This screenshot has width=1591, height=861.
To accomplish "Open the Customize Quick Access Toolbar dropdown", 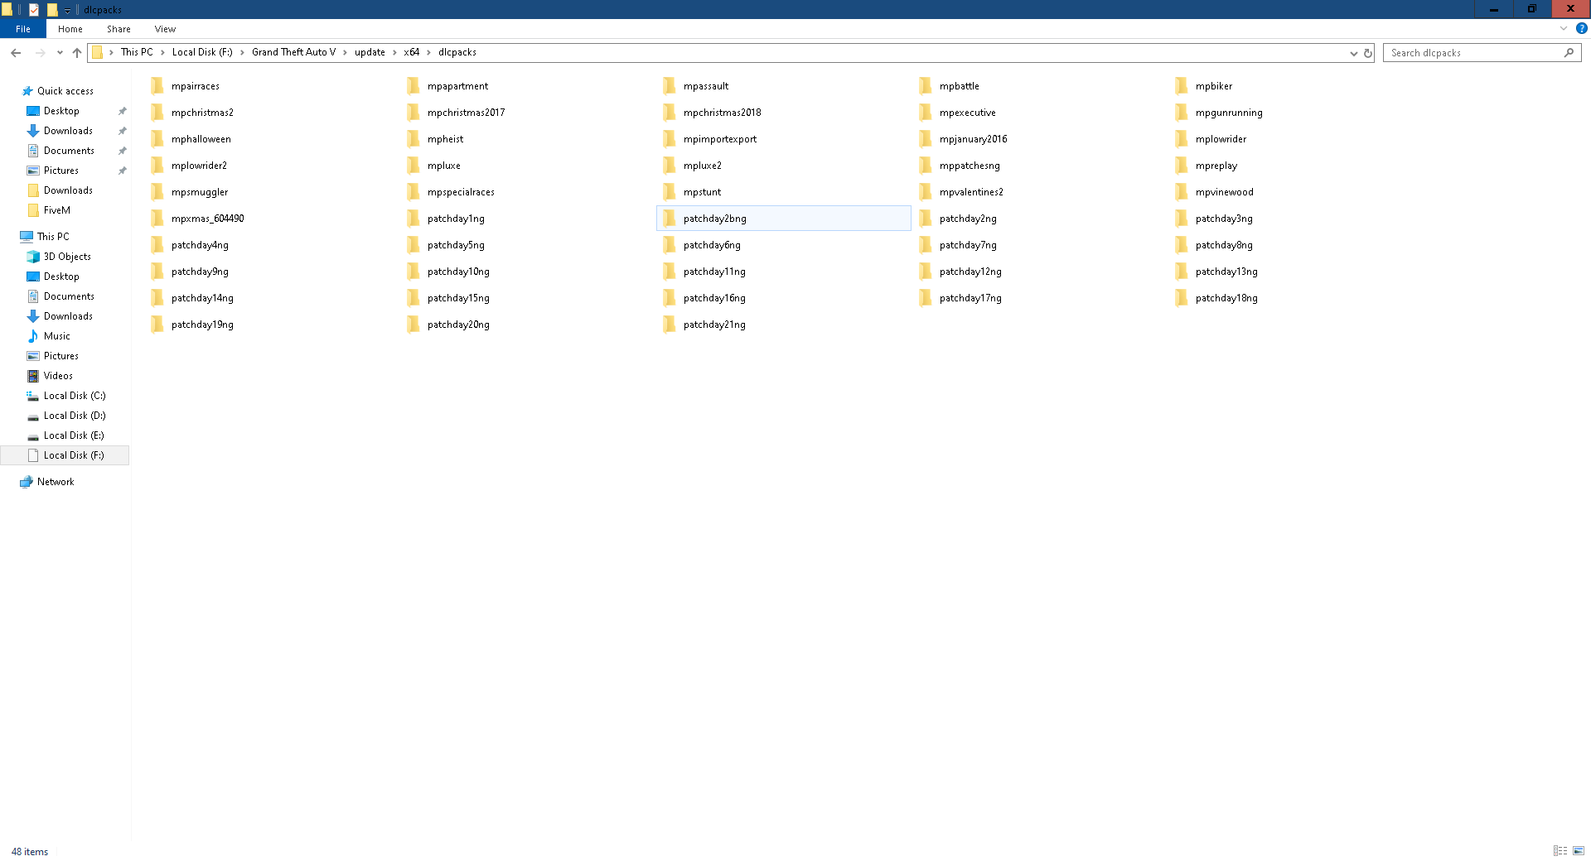I will pyautogui.click(x=66, y=10).
